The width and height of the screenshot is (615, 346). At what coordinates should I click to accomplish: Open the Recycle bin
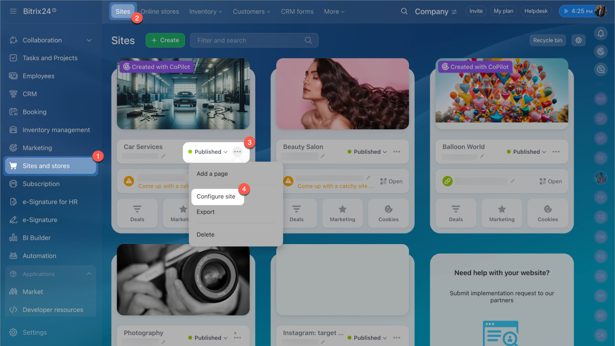click(547, 40)
